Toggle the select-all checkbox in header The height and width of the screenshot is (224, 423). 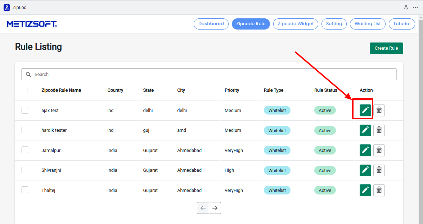pos(24,90)
